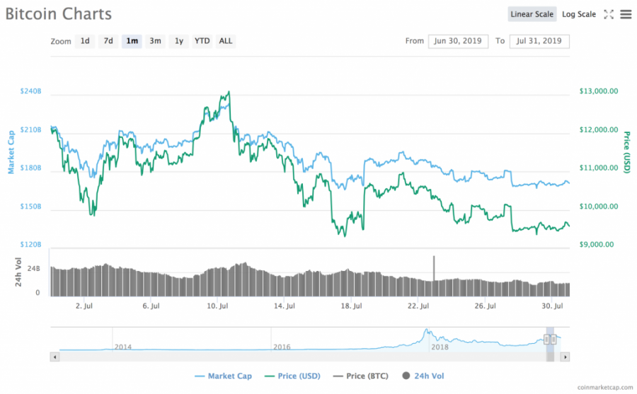The image size is (637, 394).
Task: Click the $240B market cap axis label
Action: [31, 91]
